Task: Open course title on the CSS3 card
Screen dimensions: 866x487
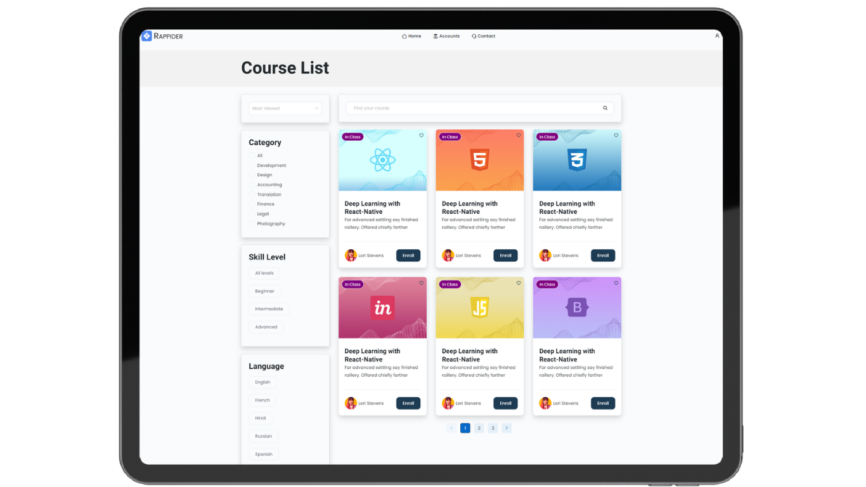Action: pos(567,208)
